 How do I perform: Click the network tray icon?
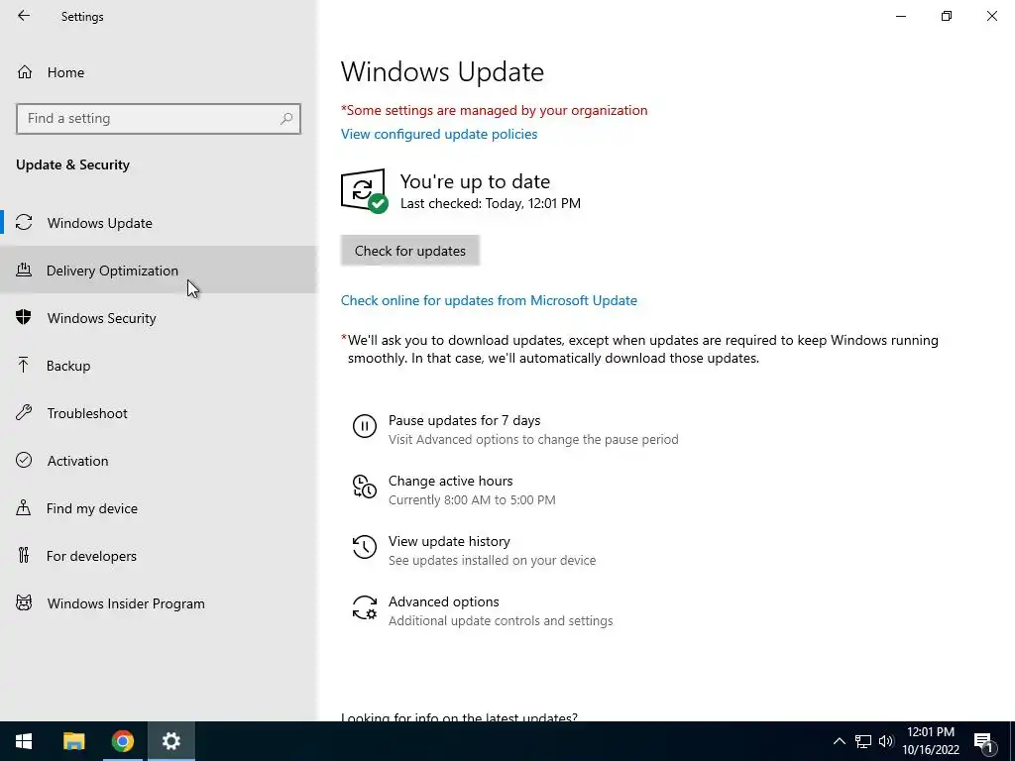(x=863, y=741)
